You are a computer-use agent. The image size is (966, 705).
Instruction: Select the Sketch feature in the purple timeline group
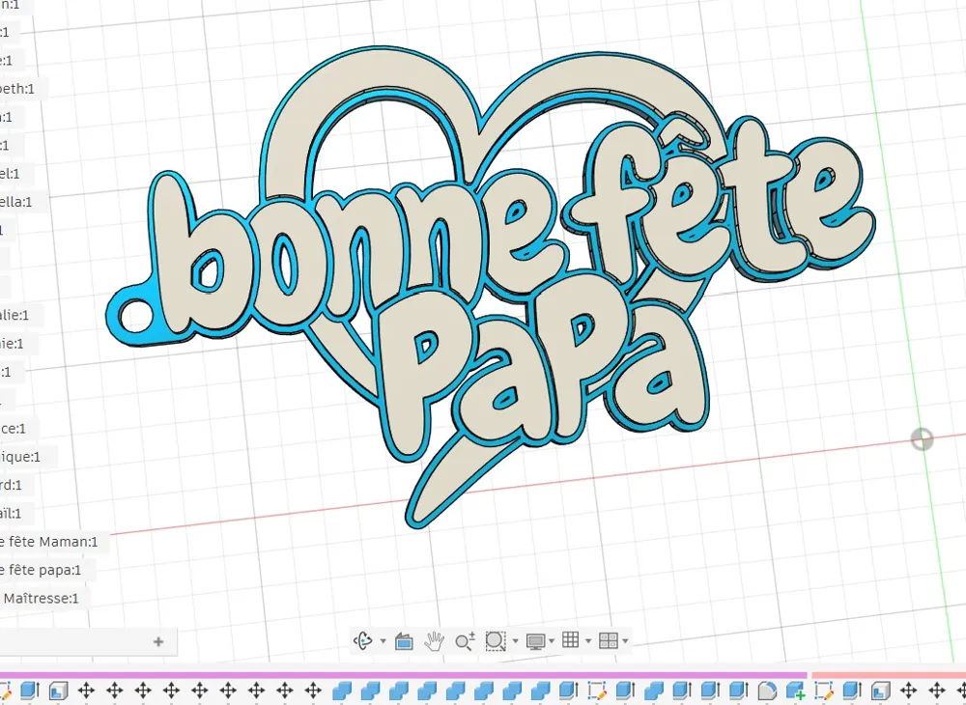tap(597, 691)
